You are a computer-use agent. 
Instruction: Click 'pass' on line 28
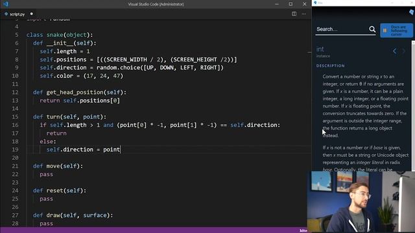click(x=46, y=223)
